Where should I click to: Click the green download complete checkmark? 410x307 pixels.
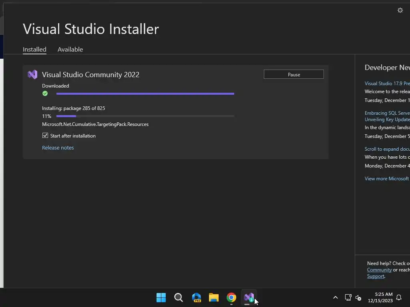pos(45,94)
